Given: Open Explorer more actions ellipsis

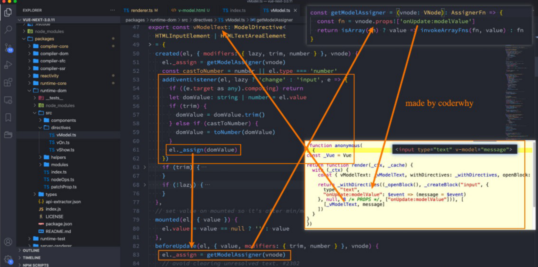Looking at the screenshot, I should [112, 10].
